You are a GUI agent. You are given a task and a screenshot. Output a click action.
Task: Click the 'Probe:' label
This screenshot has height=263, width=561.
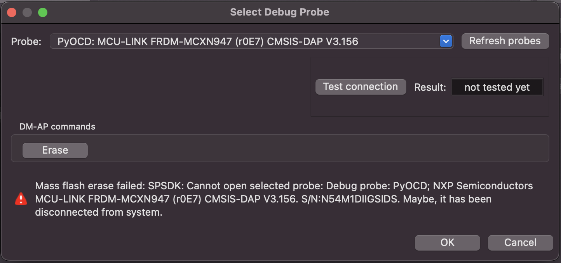click(26, 42)
